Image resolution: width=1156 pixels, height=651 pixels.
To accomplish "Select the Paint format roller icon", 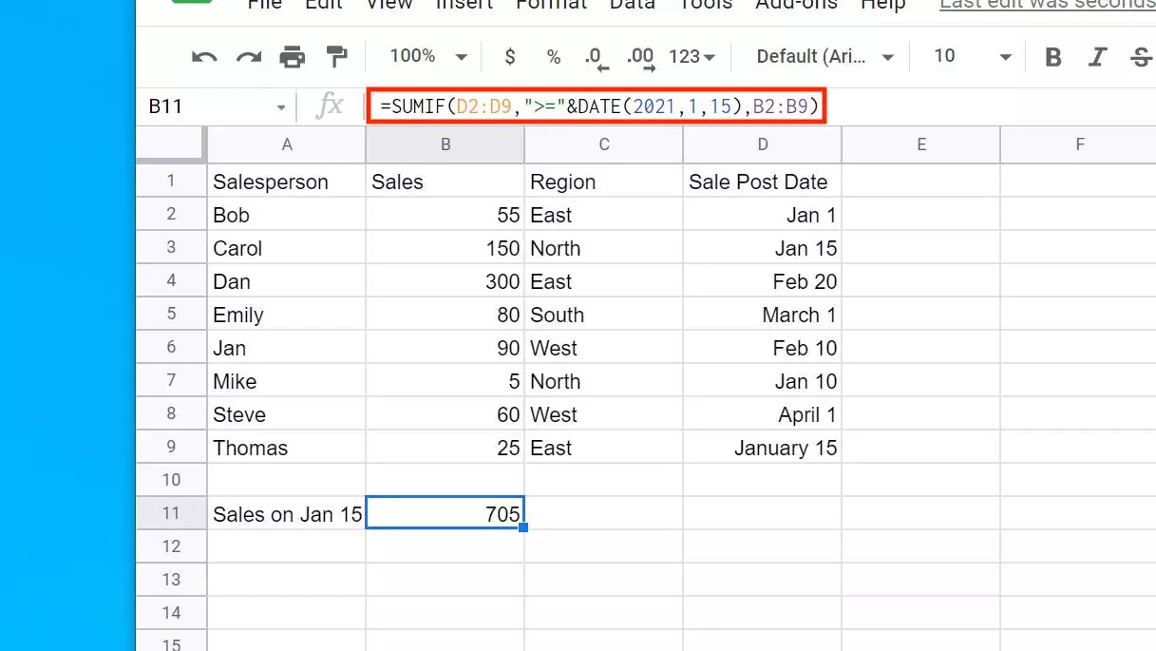I will pos(336,57).
